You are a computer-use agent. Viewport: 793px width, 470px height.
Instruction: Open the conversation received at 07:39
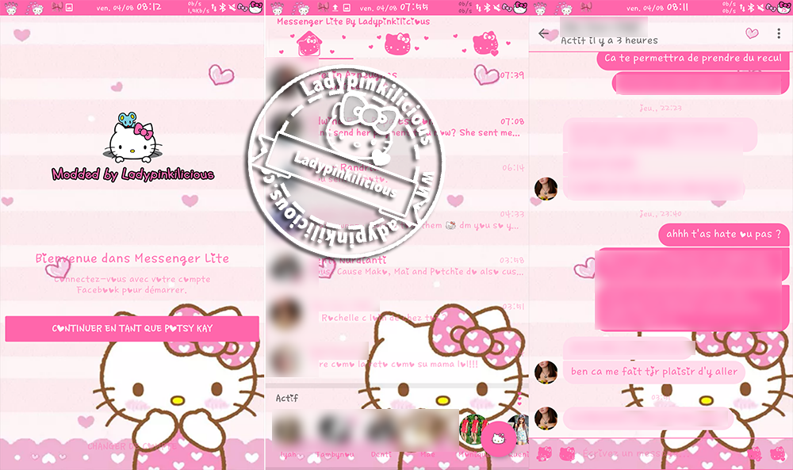pos(397,81)
